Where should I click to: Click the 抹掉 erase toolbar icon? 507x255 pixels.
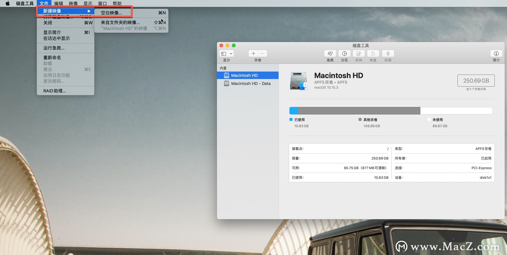359,53
